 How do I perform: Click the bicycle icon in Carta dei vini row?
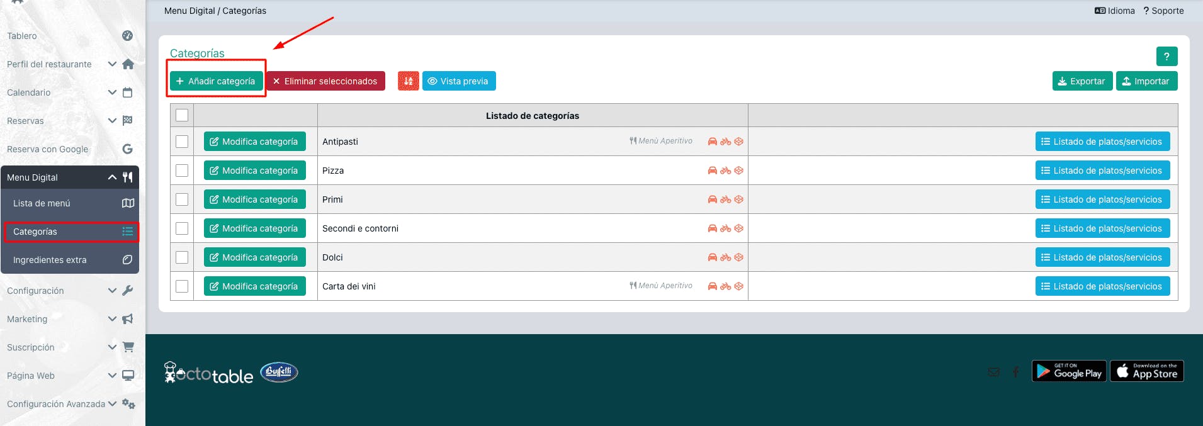click(726, 286)
